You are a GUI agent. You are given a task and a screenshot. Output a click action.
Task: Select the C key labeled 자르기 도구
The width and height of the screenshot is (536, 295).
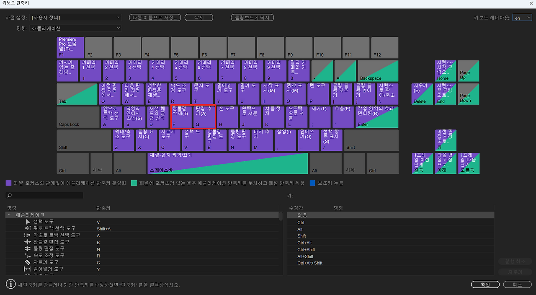coord(170,140)
